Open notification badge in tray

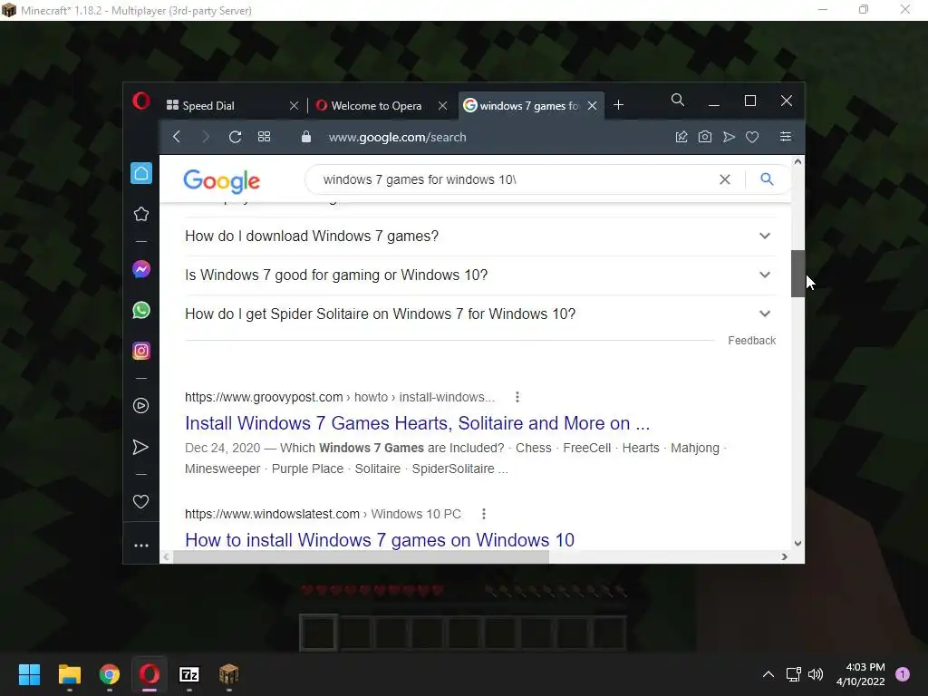[903, 674]
